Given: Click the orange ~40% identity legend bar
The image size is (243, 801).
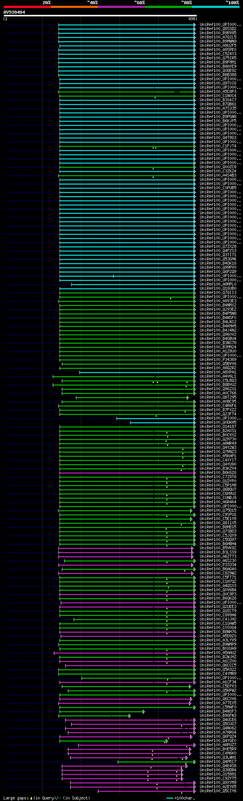Looking at the screenshot, I should point(74,7).
